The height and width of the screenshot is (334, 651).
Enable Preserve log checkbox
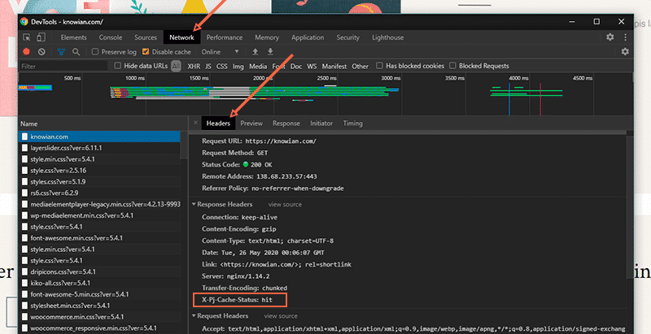(95, 52)
